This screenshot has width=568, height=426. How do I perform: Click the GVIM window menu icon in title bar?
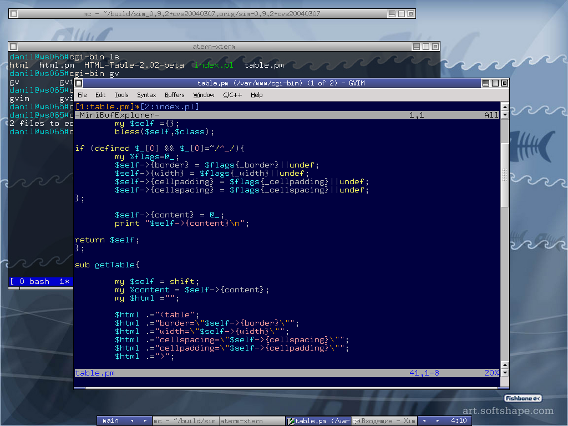79,83
